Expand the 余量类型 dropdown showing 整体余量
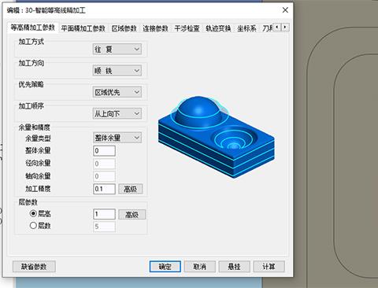This screenshot has height=288, width=378. 117,138
